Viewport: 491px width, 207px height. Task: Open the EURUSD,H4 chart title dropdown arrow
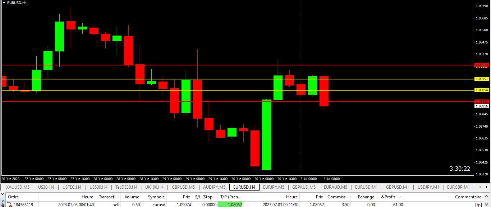click(x=4, y=3)
